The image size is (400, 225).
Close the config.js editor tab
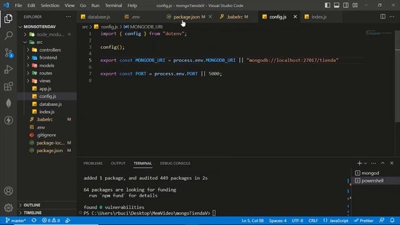[295, 17]
